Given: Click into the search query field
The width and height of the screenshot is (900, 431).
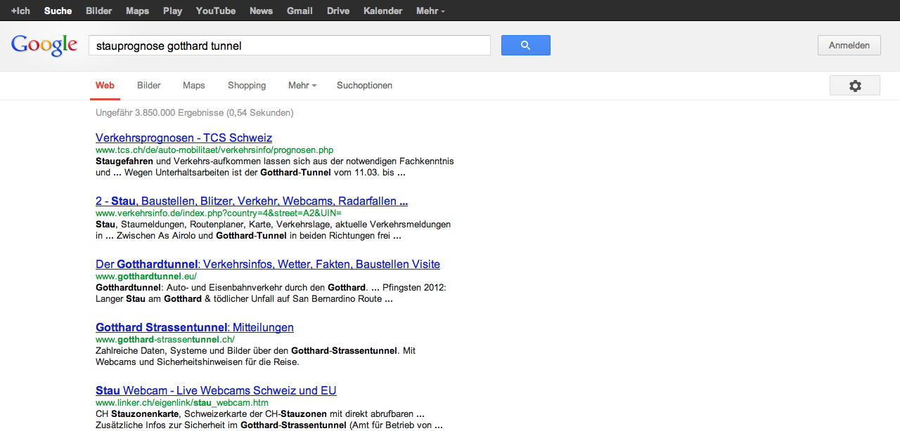Looking at the screenshot, I should [288, 46].
